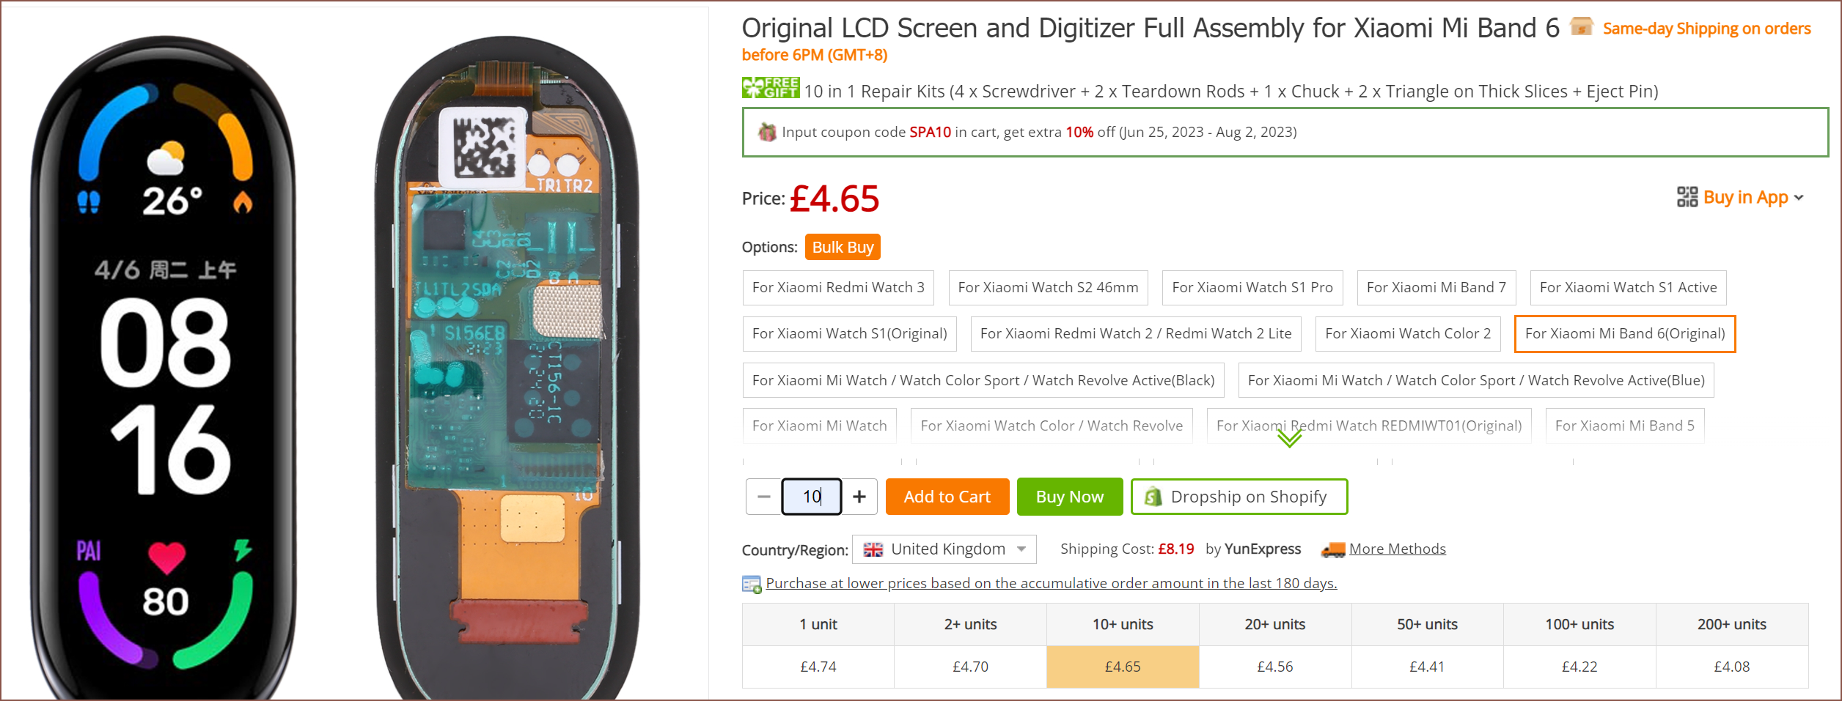Click the free gift badge icon
Screen dimensions: 1842x701
770,88
